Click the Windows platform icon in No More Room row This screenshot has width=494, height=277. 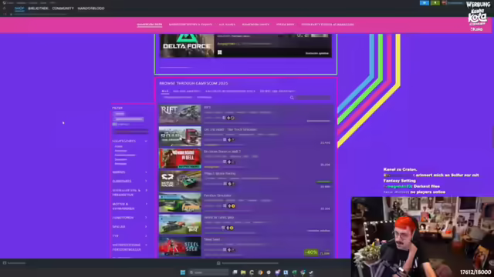[225, 162]
